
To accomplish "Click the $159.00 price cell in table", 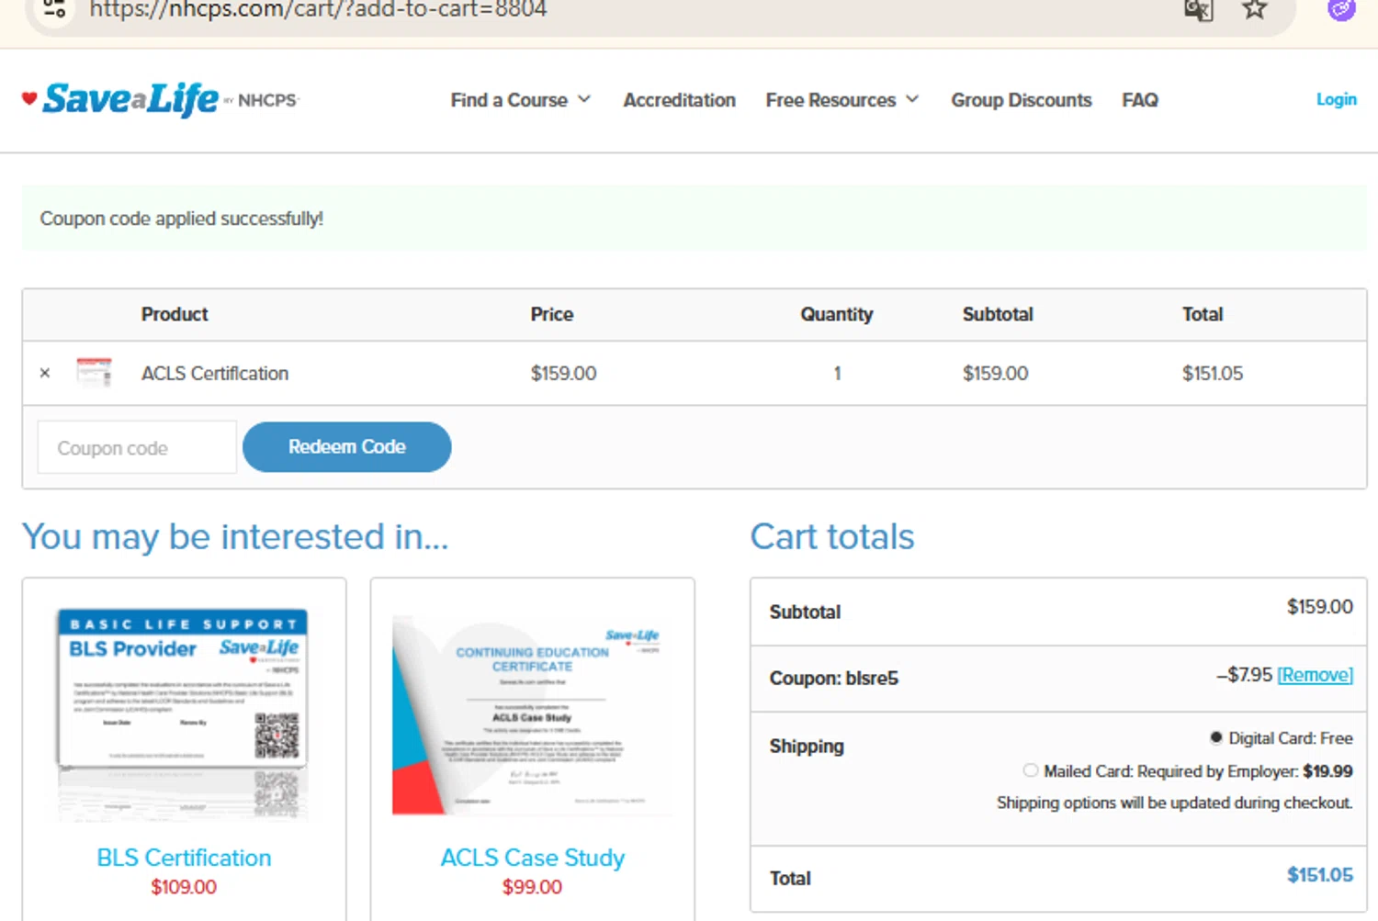I will (x=563, y=374).
